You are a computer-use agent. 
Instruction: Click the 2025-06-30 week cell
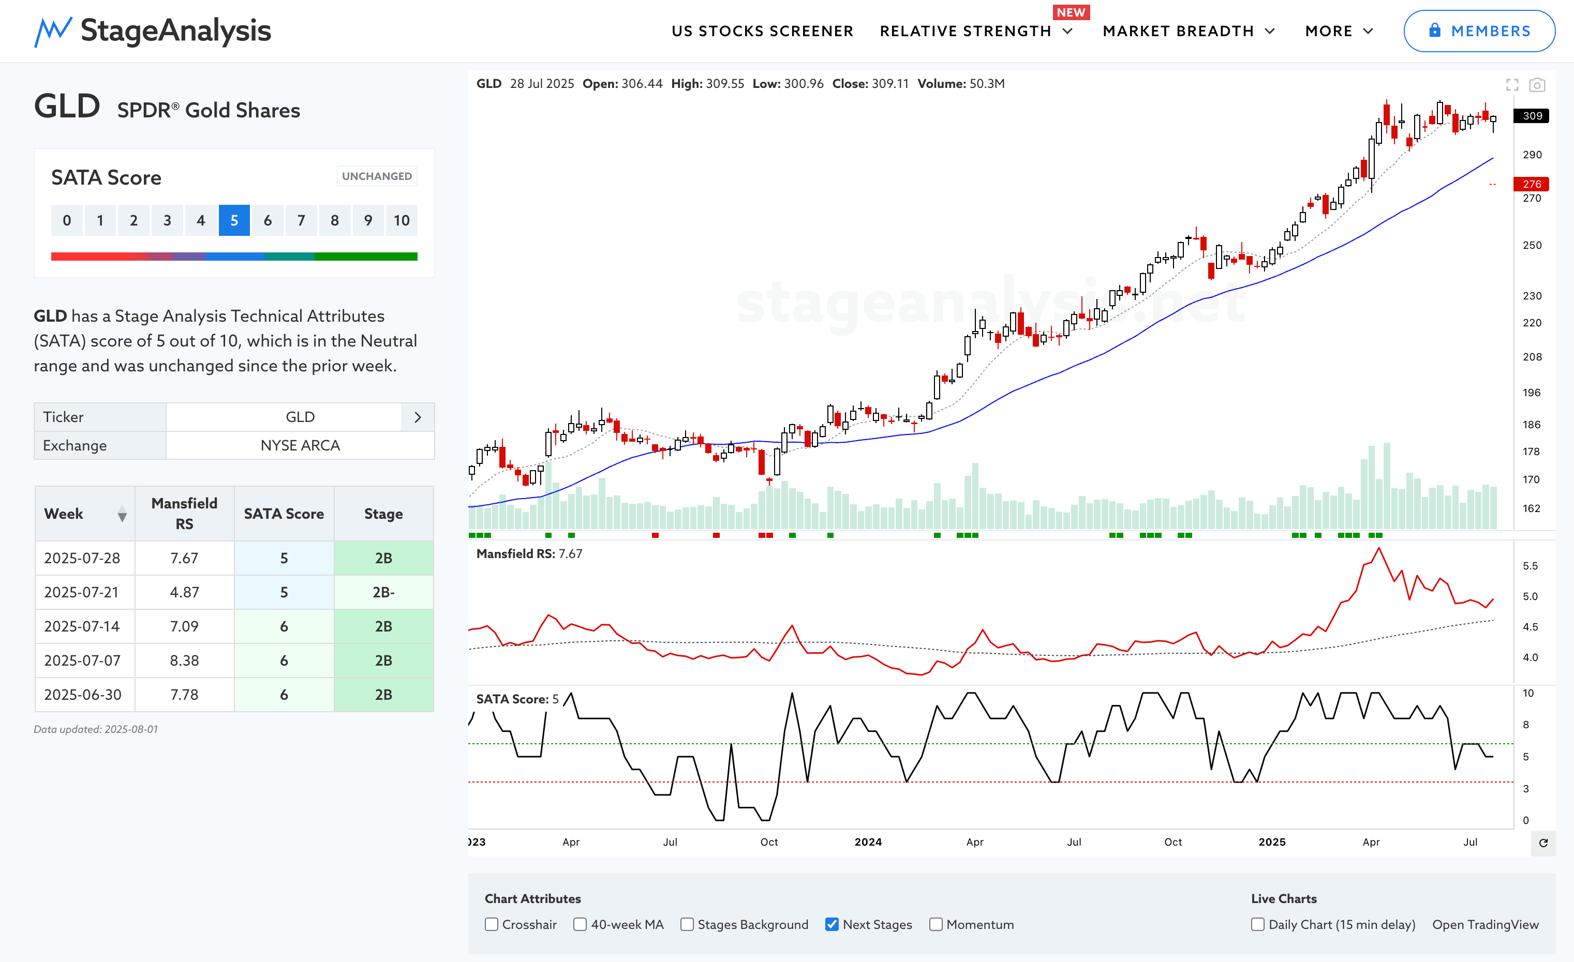coord(85,695)
